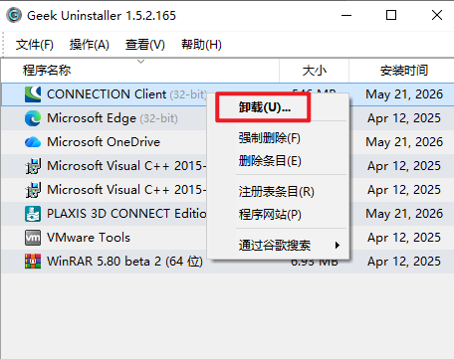Viewport: 454px width, 359px height.
Task: Open the 操作(A) menu
Action: coord(90,45)
